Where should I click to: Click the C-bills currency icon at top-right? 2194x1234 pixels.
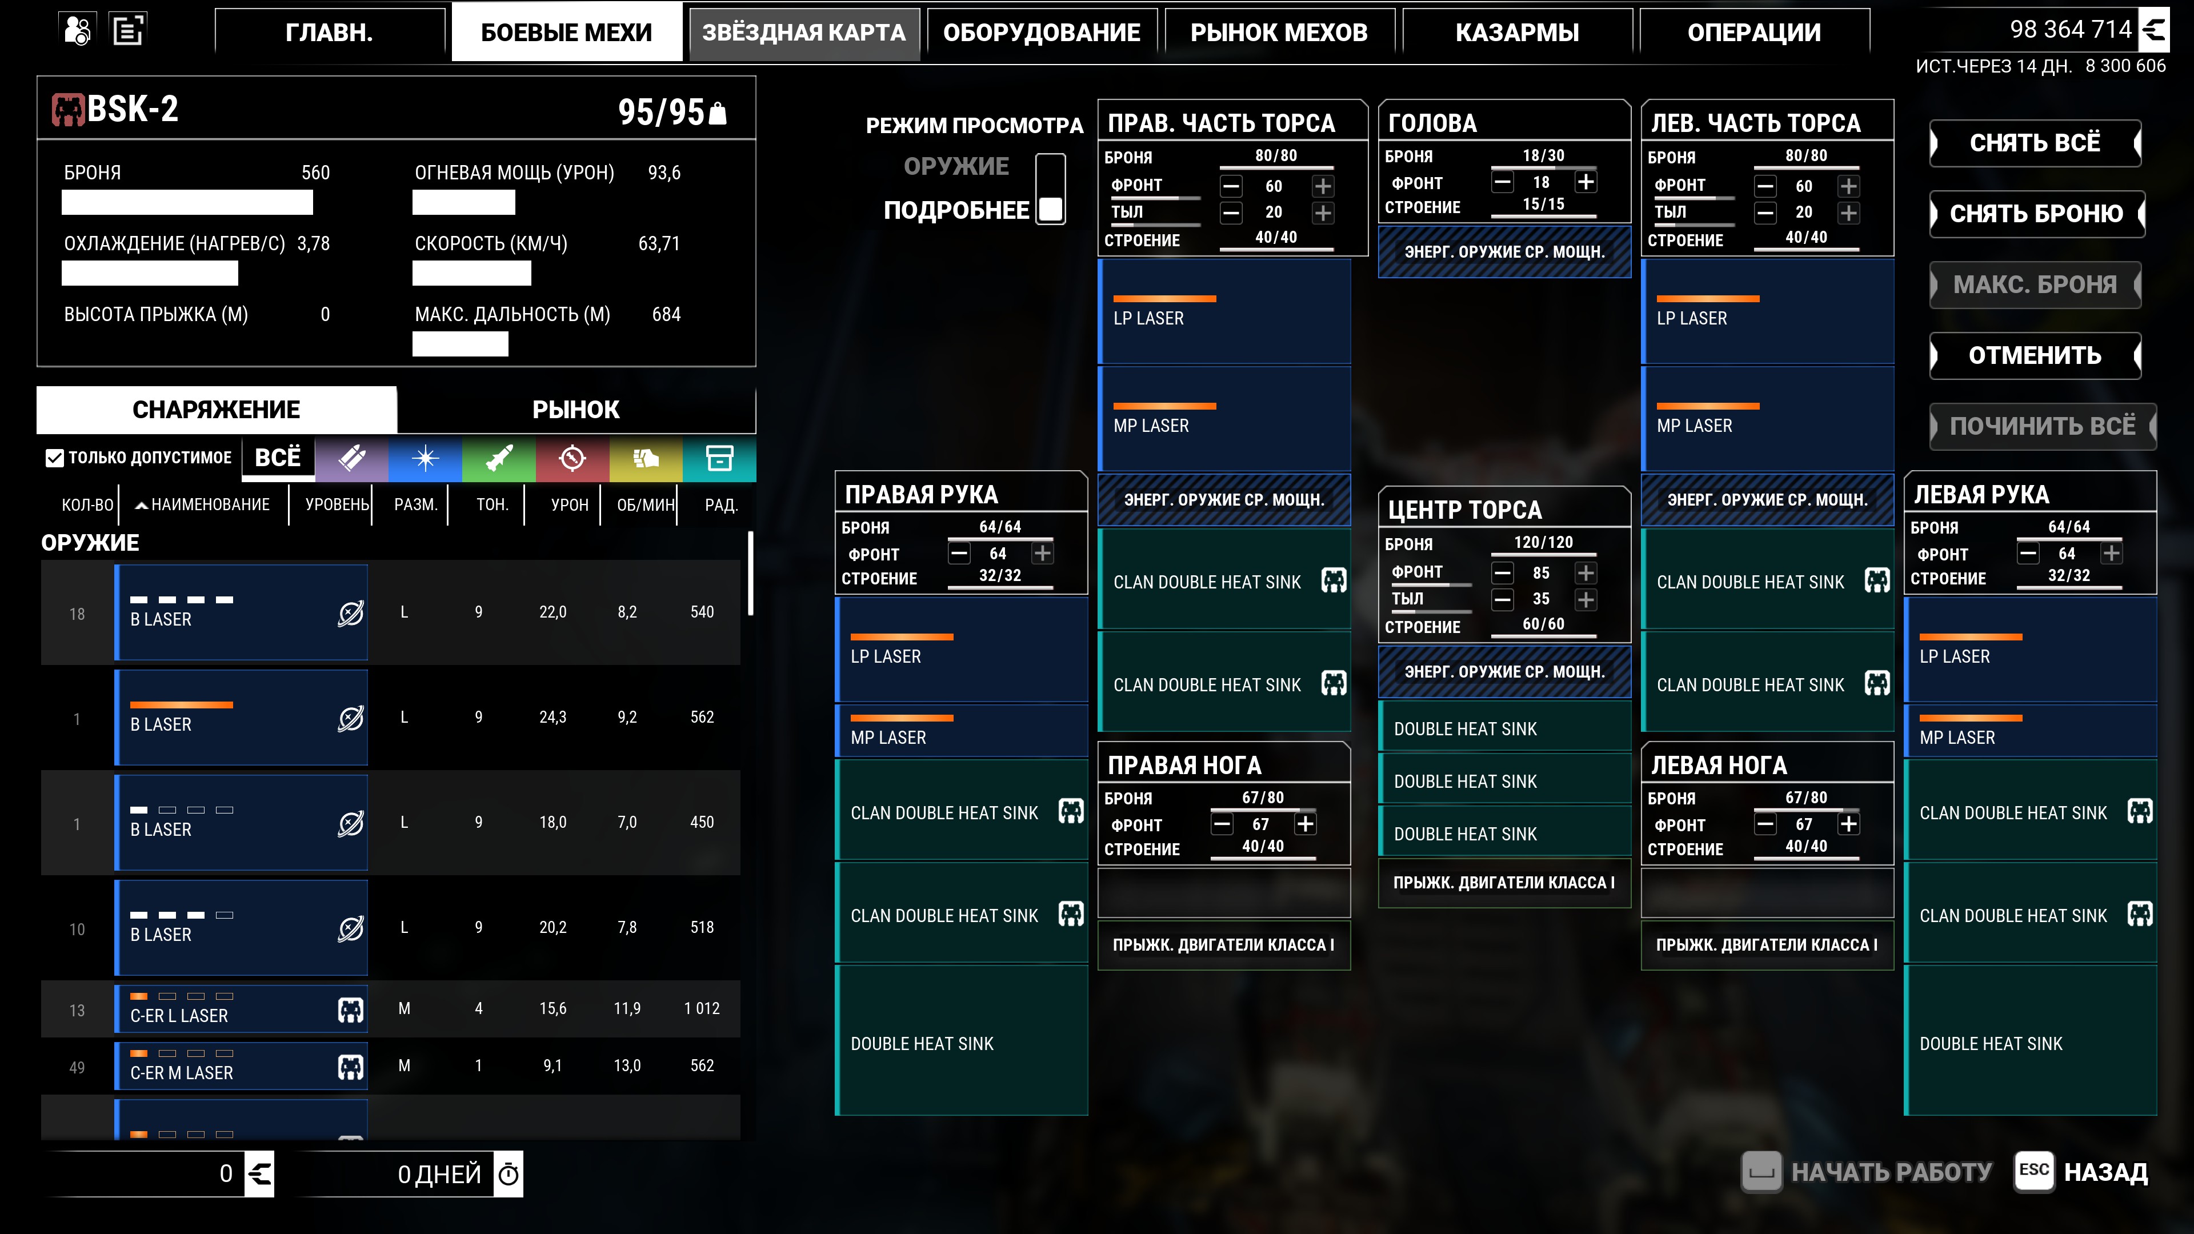2154,30
